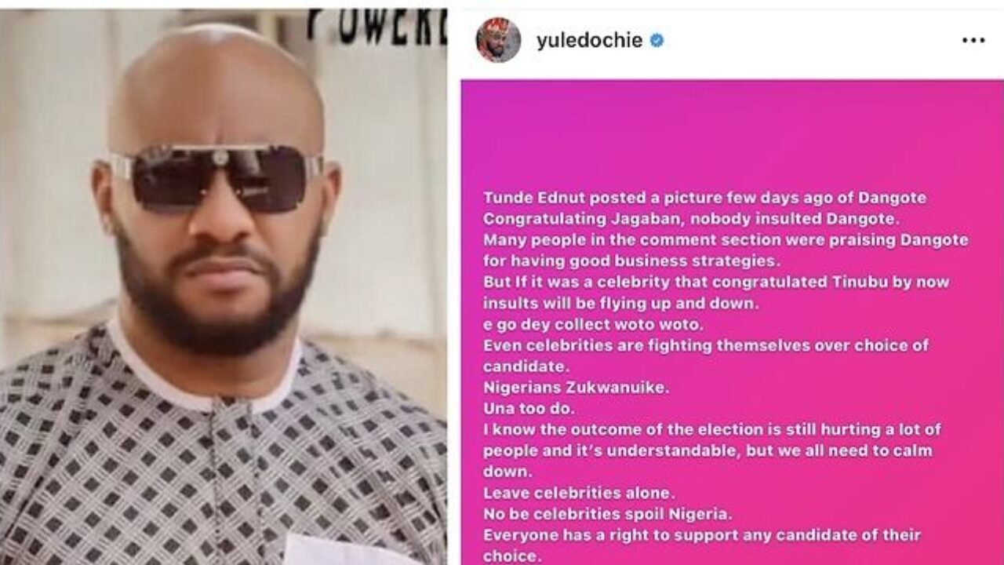This screenshot has height=565, width=1004.
Task: Select the photo of the man in sunglasses
Action: [224, 286]
